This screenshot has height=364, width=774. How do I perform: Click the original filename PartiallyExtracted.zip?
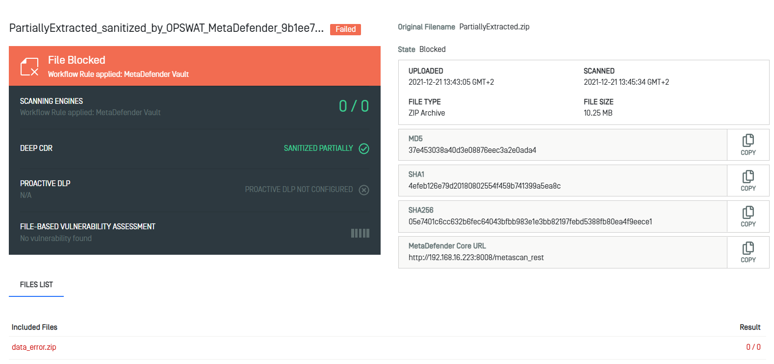494,27
